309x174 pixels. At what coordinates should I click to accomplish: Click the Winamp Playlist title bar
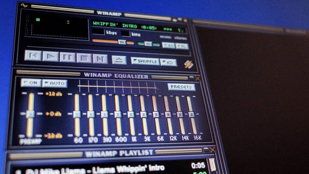(119, 153)
